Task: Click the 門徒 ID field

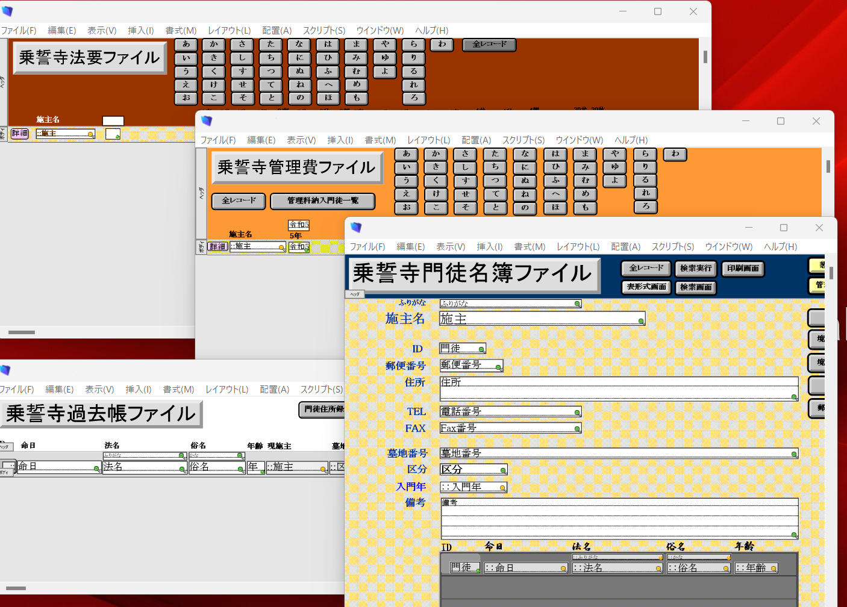Action: 463,348
